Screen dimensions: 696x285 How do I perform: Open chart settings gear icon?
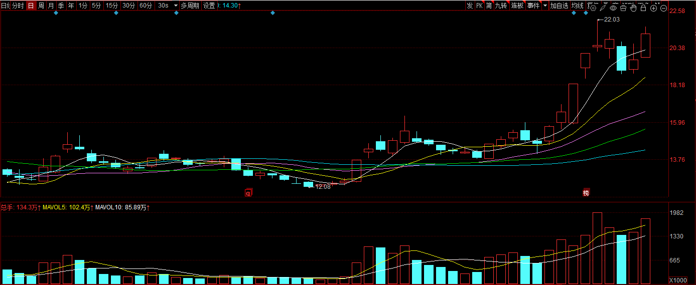click(x=593, y=8)
